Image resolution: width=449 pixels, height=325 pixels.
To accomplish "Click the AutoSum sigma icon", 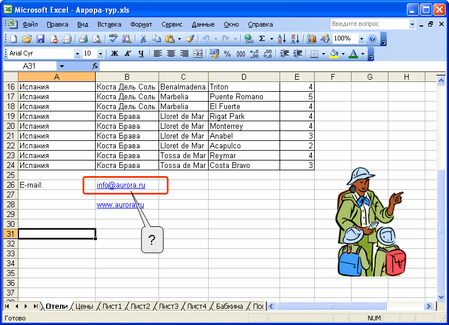I will [x=262, y=39].
